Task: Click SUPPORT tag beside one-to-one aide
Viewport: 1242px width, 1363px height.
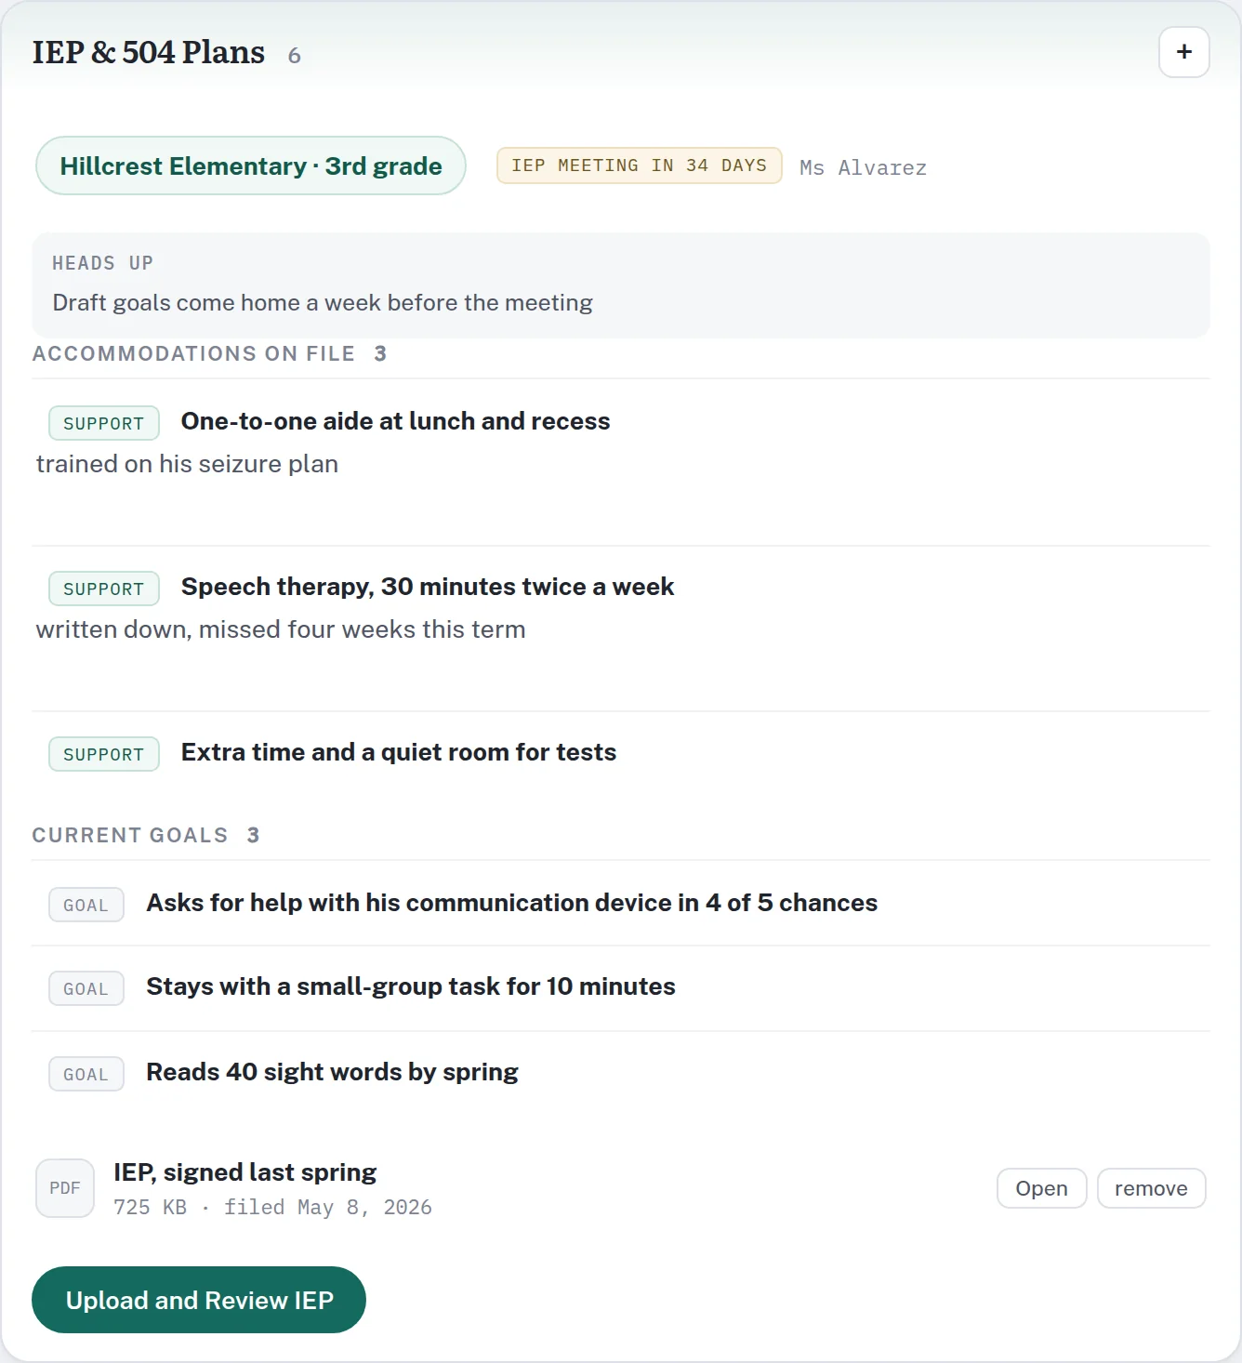Action: pyautogui.click(x=104, y=423)
